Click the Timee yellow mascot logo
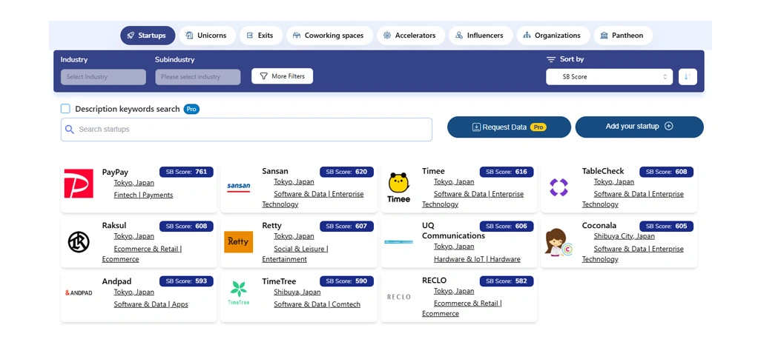 point(398,187)
